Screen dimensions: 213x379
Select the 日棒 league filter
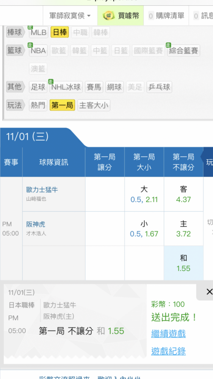(x=60, y=32)
